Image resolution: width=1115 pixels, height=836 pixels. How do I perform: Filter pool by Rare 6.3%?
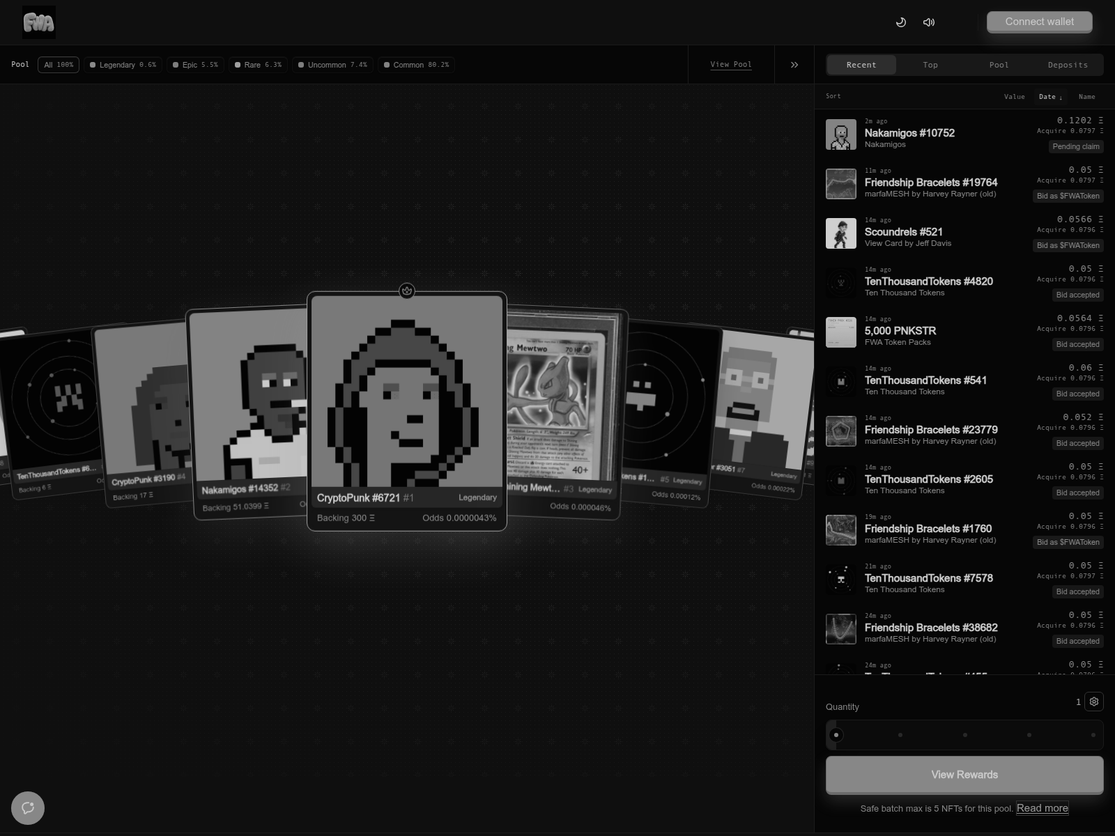click(258, 65)
